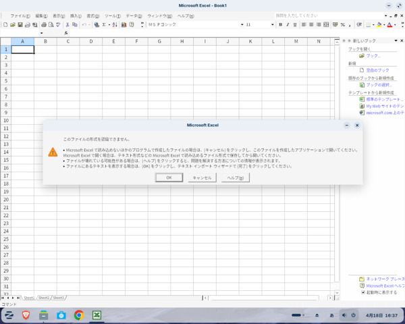This screenshot has height=324, width=405.
Task: Open the Zorin start menu icon
Action: [x=9, y=315]
